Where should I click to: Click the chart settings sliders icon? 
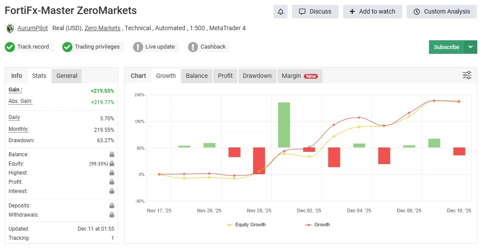click(467, 75)
